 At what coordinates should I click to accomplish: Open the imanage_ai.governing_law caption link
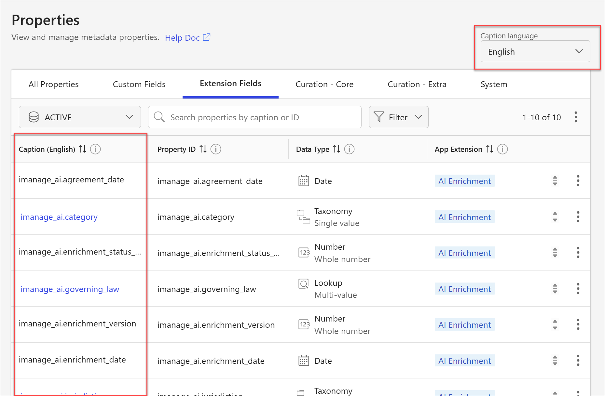[x=70, y=289]
